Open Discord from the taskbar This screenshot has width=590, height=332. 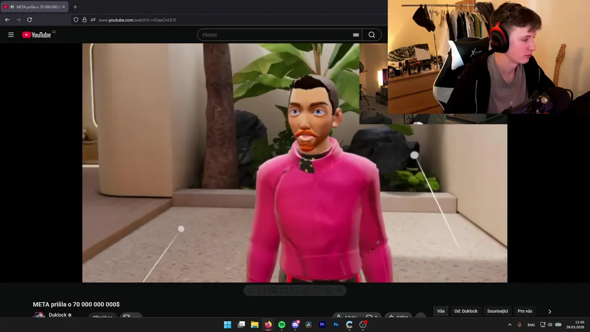click(x=295, y=325)
